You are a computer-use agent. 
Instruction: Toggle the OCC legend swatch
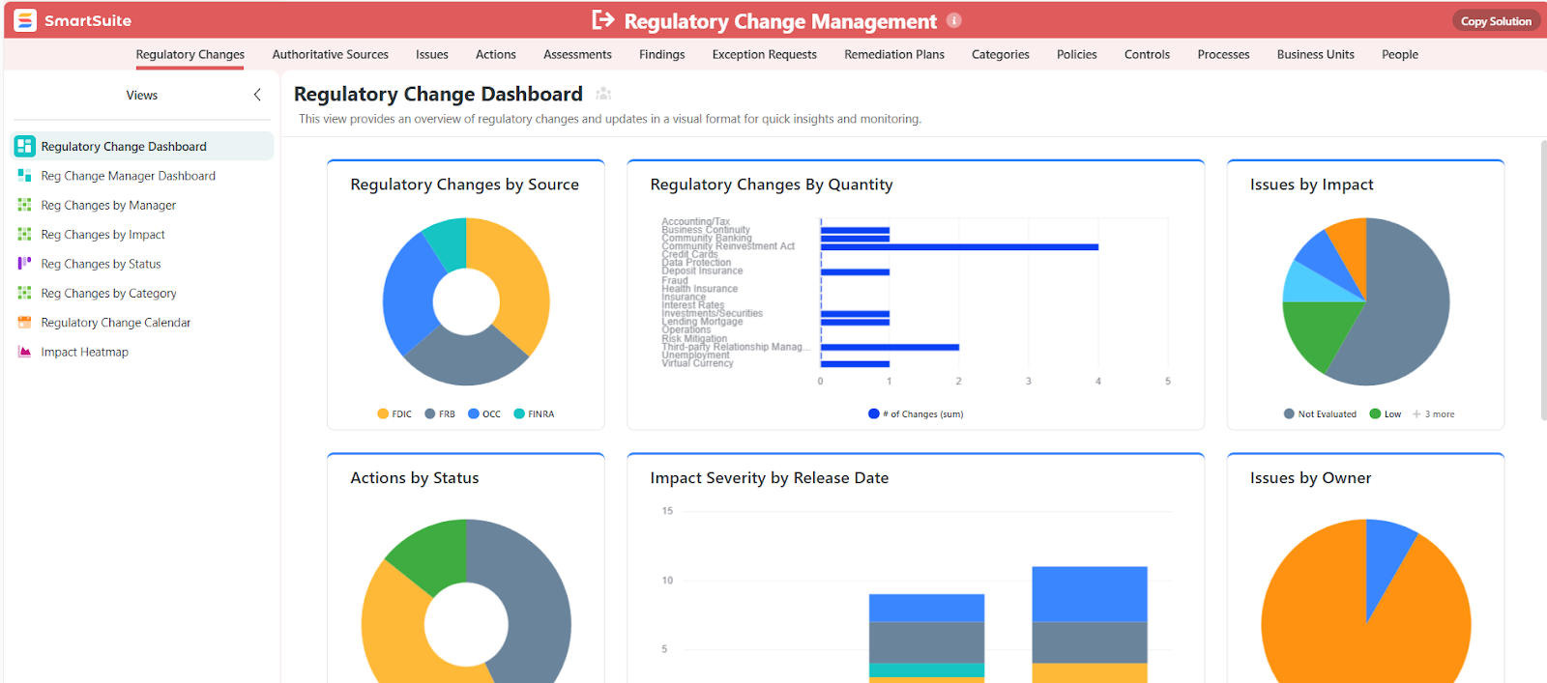pyautogui.click(x=474, y=413)
